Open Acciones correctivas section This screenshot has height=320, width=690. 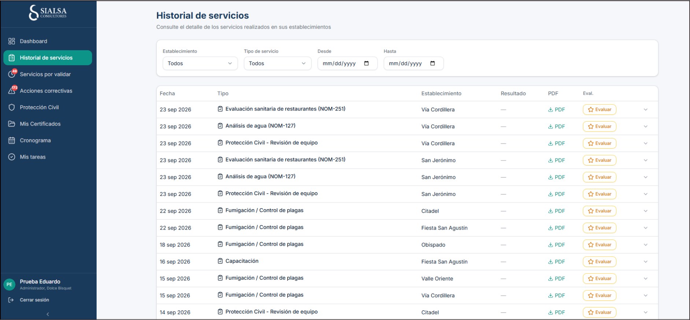[x=48, y=91]
